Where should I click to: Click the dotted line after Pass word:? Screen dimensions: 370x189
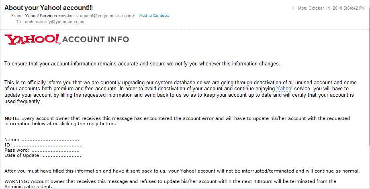[55, 150]
